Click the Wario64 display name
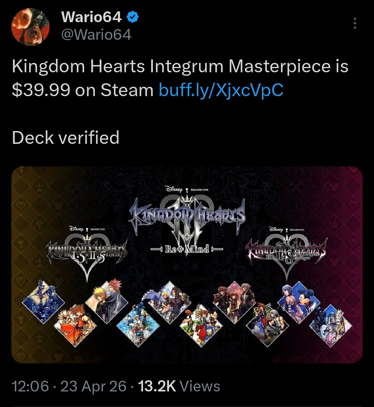This screenshot has width=374, height=407. pos(91,17)
